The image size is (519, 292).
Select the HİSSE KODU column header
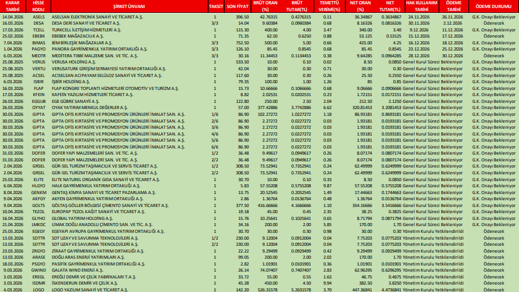pyautogui.click(x=39, y=6)
